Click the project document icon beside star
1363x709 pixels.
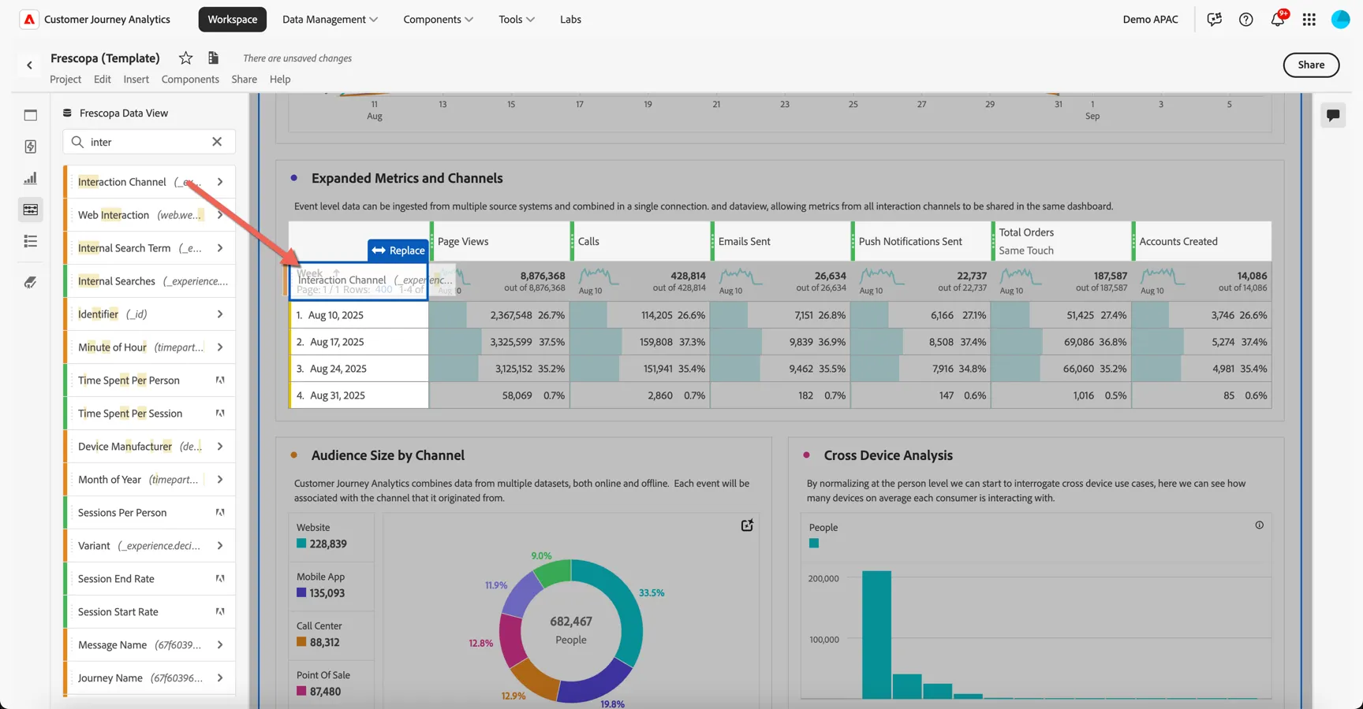(213, 58)
